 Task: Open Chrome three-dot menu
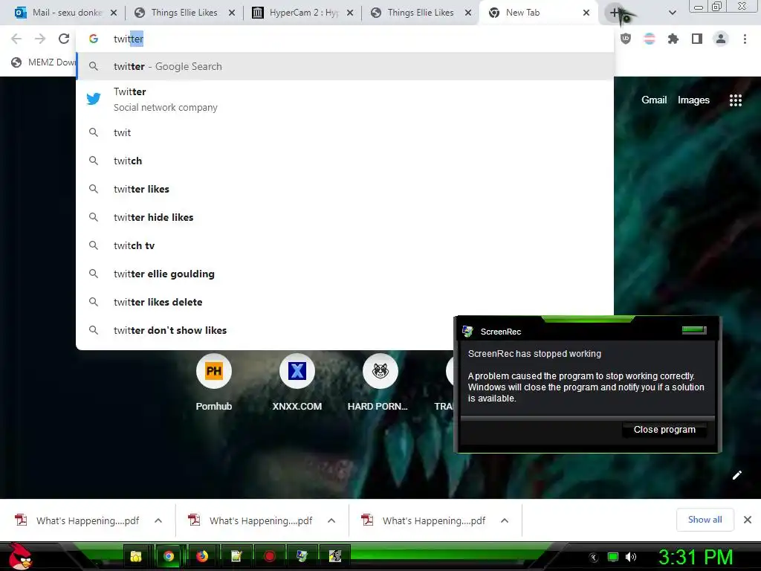click(x=745, y=39)
